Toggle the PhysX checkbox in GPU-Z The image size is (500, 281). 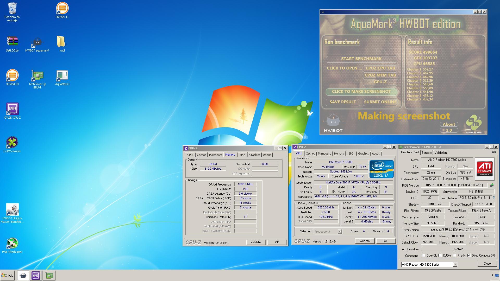tap(454, 256)
